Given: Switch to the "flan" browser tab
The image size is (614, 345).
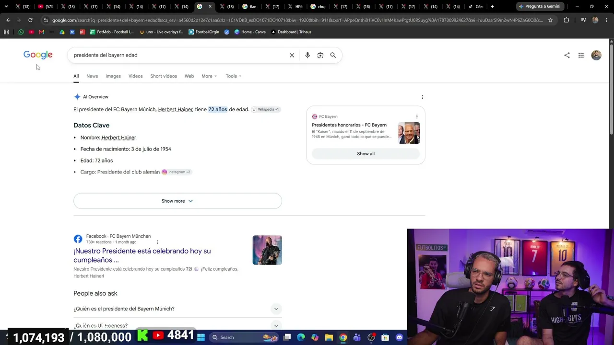Looking at the screenshot, I should 250,6.
